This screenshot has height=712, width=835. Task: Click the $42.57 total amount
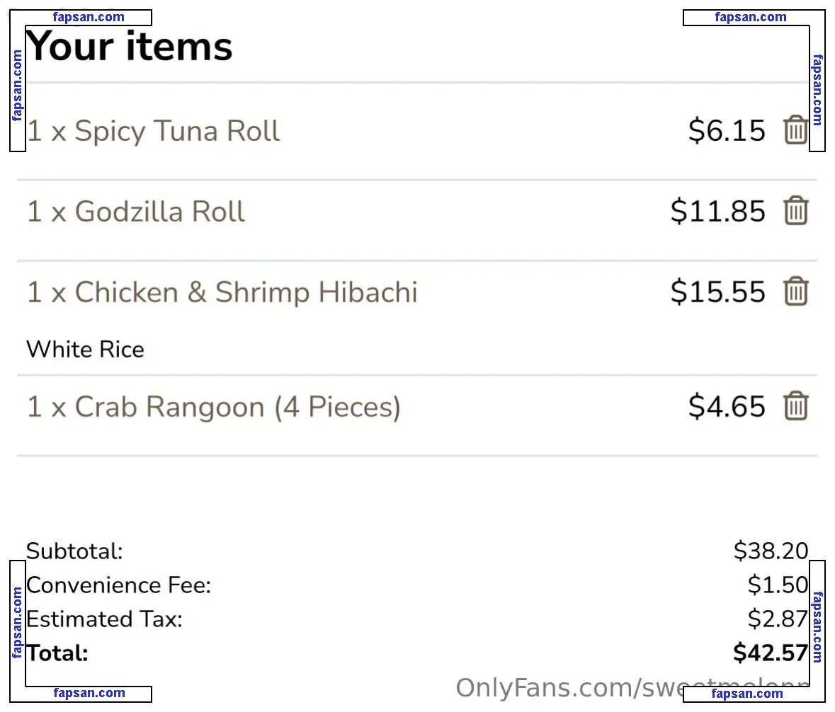pos(771,653)
